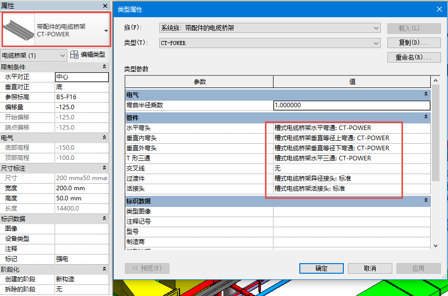Click the 型号 value cell
448x296 pixels.
pyautogui.click(x=352, y=232)
